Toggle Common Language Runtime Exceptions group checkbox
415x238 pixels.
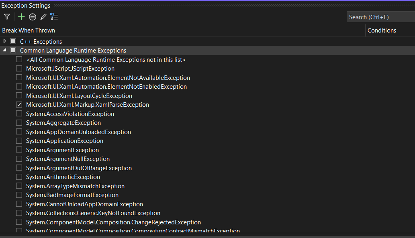[x=13, y=51]
